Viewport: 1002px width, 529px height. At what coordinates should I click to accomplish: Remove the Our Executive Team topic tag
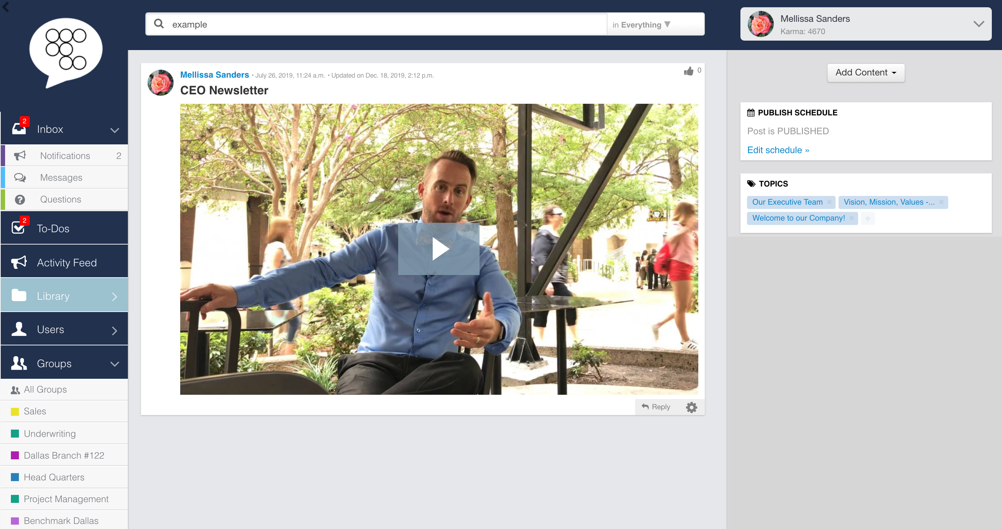click(x=829, y=202)
